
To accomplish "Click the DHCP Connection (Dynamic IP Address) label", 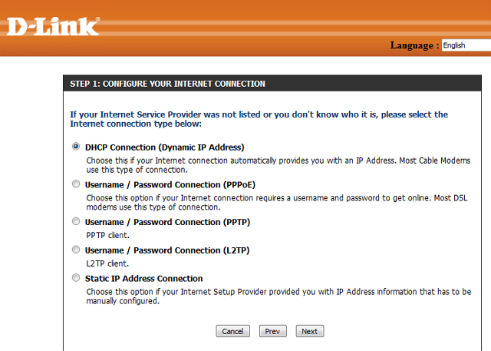I will [165, 147].
